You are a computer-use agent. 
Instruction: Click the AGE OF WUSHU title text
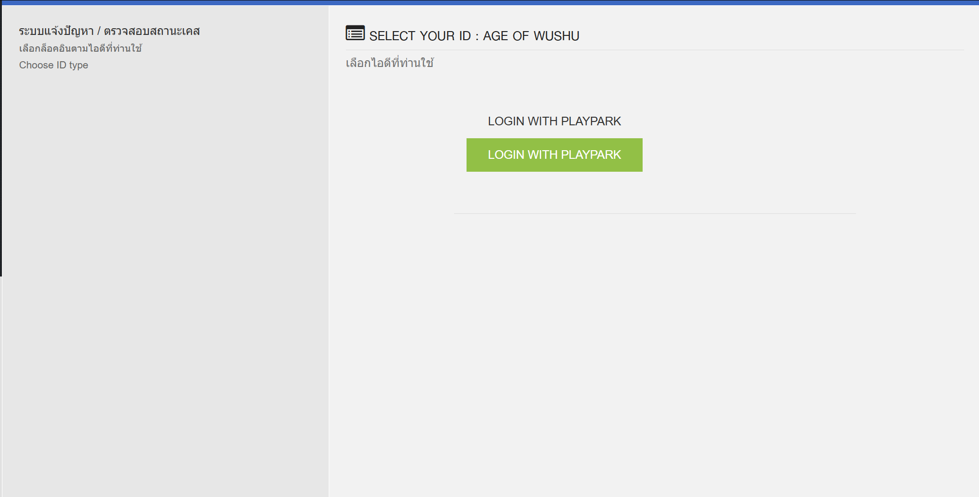click(x=531, y=36)
